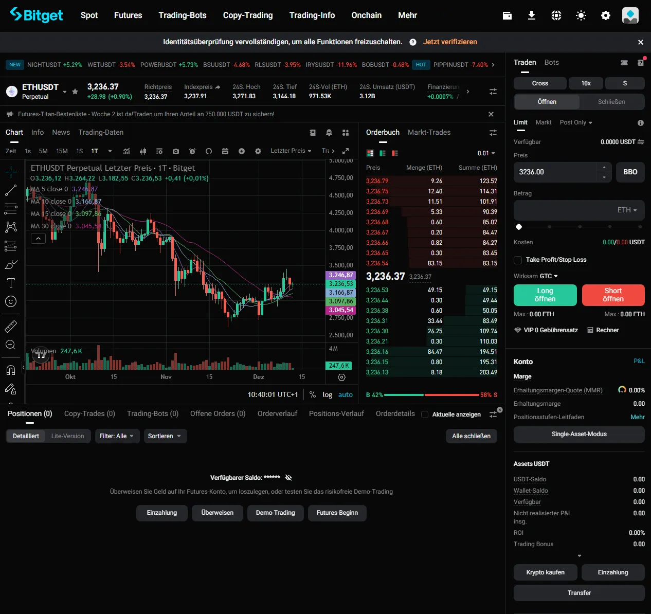Select the ruler measure tool
Screen dimensions: 651x614
tap(11, 326)
